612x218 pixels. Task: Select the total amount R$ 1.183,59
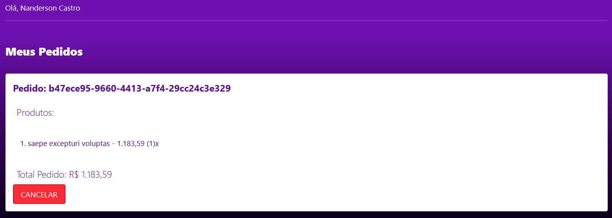tap(91, 175)
